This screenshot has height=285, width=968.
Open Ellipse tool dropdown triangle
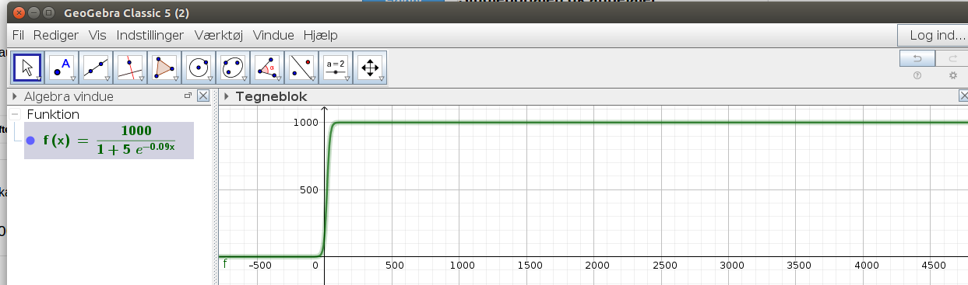[x=244, y=79]
